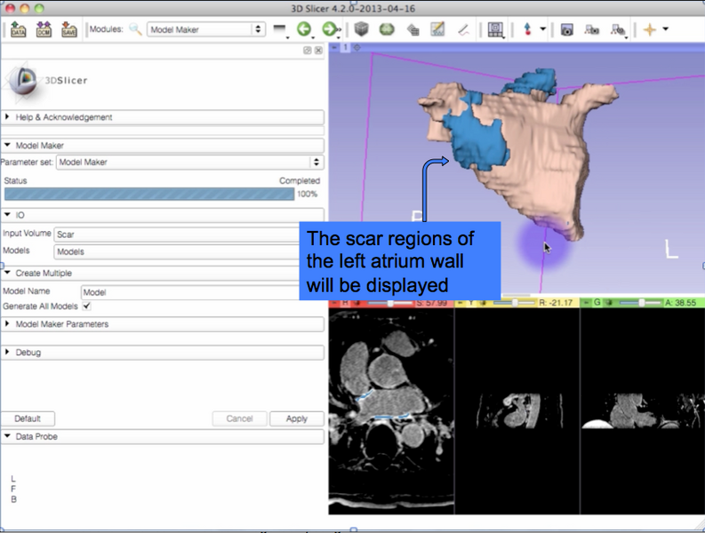
Task: Select the crosshair tool icon
Action: [x=649, y=29]
